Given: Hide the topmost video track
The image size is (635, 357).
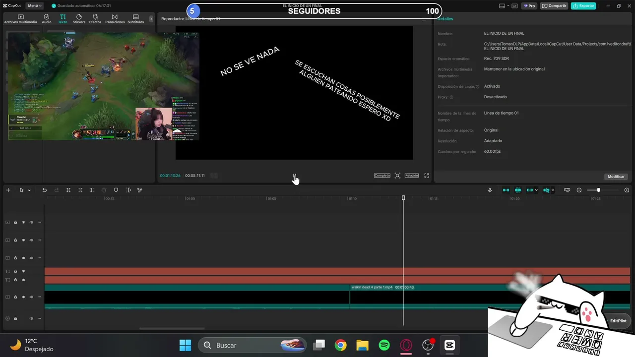Looking at the screenshot, I should click(x=23, y=222).
